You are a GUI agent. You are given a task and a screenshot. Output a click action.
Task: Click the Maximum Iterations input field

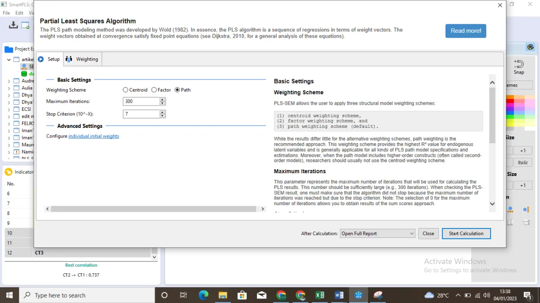point(141,101)
